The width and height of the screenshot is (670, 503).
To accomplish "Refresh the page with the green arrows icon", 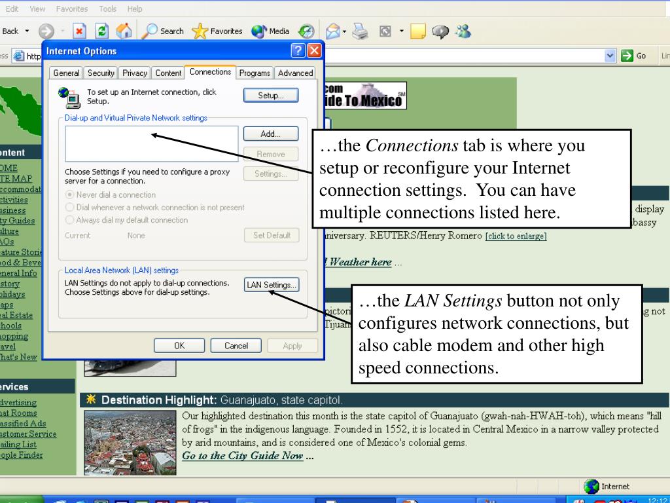I will coord(101,31).
